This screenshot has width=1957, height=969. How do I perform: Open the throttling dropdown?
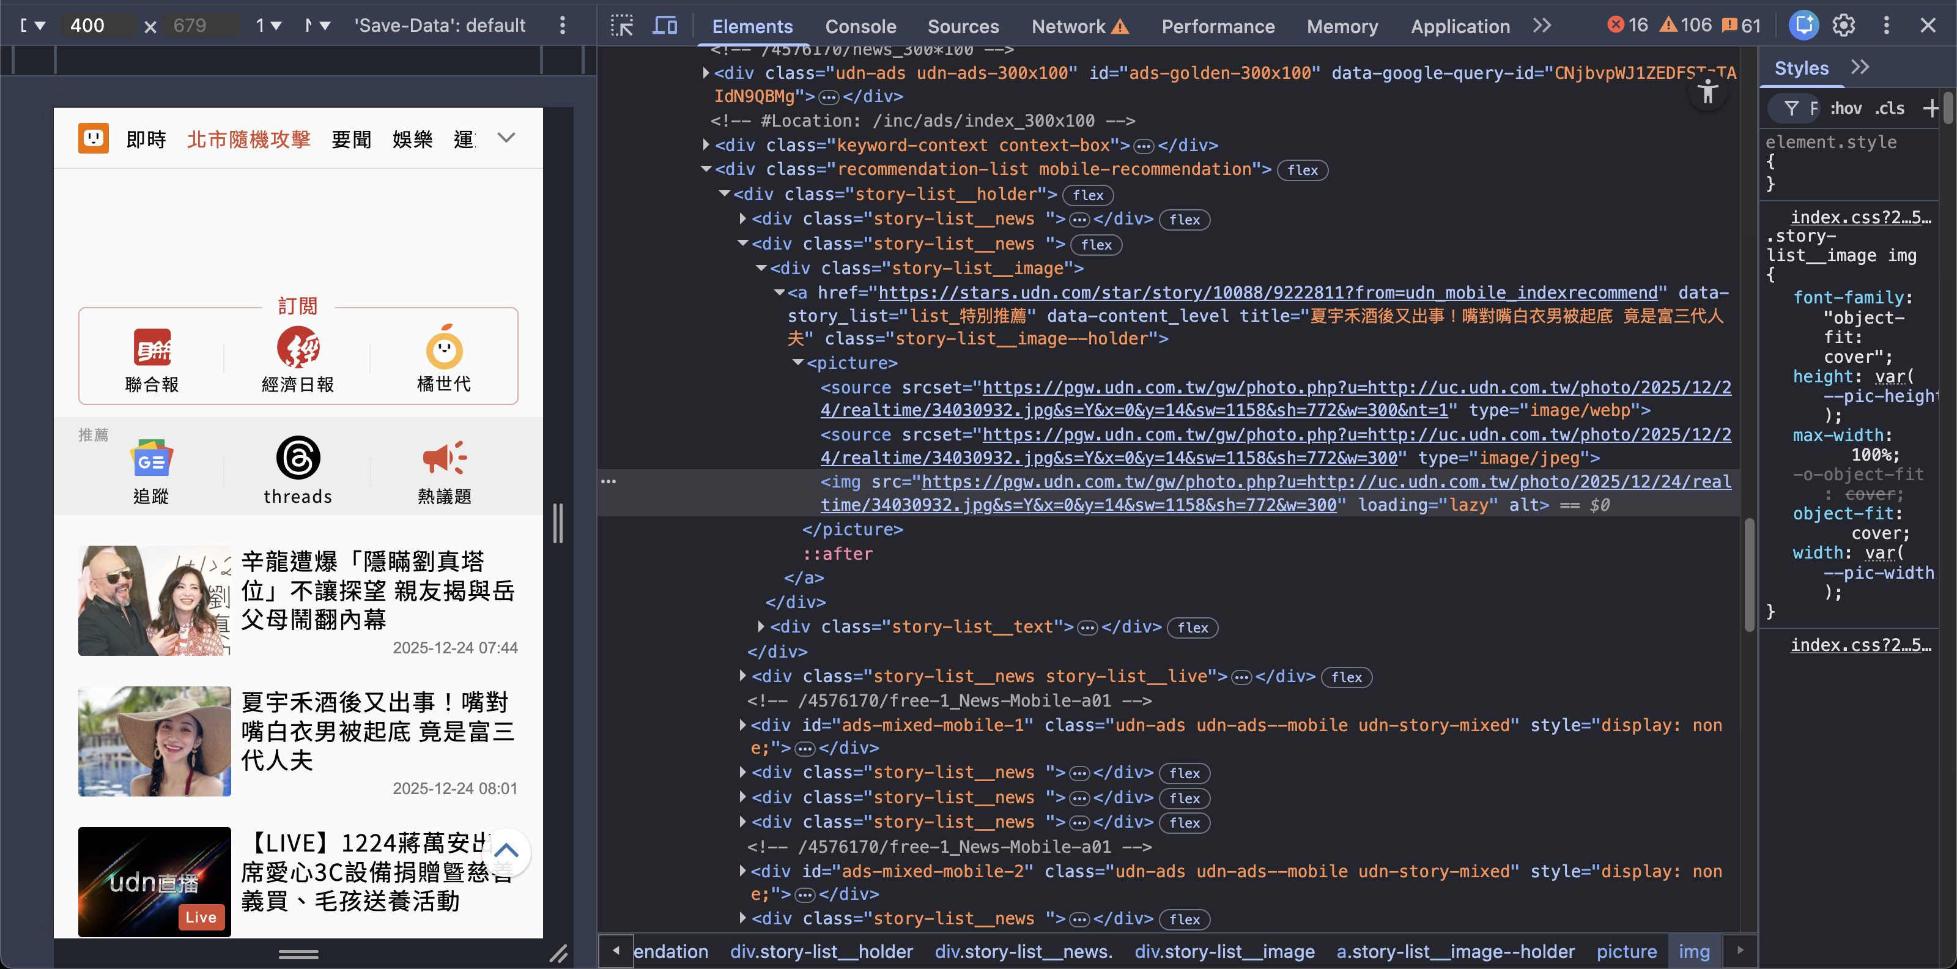318,26
